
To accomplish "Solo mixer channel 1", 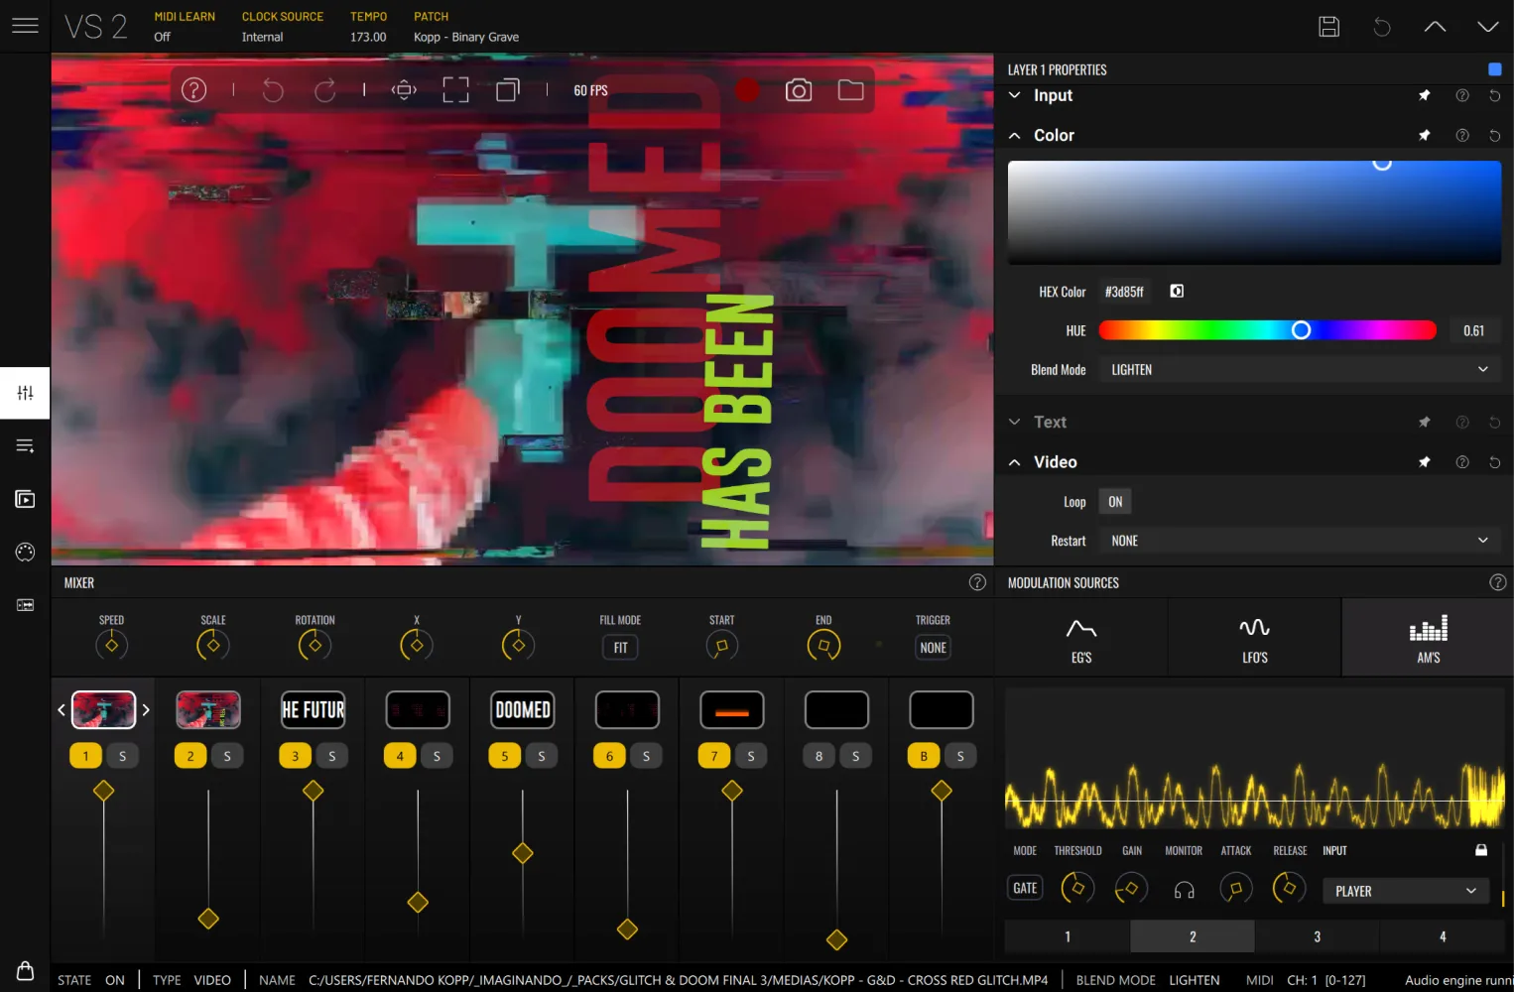I will 122,755.
